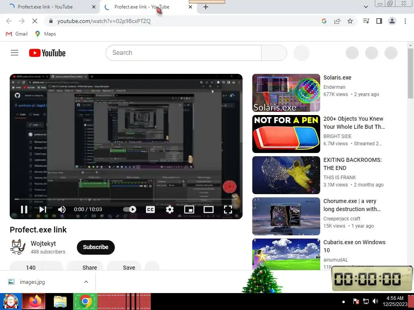Open the Wojtekyt channel name link

pyautogui.click(x=43, y=243)
